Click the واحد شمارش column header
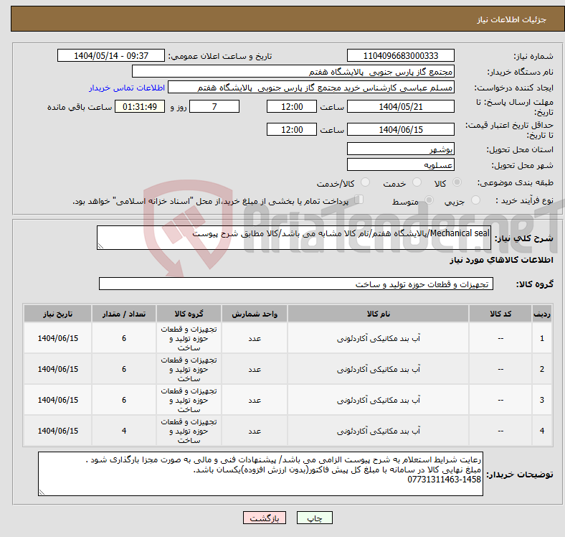The image size is (565, 537). click(x=255, y=314)
